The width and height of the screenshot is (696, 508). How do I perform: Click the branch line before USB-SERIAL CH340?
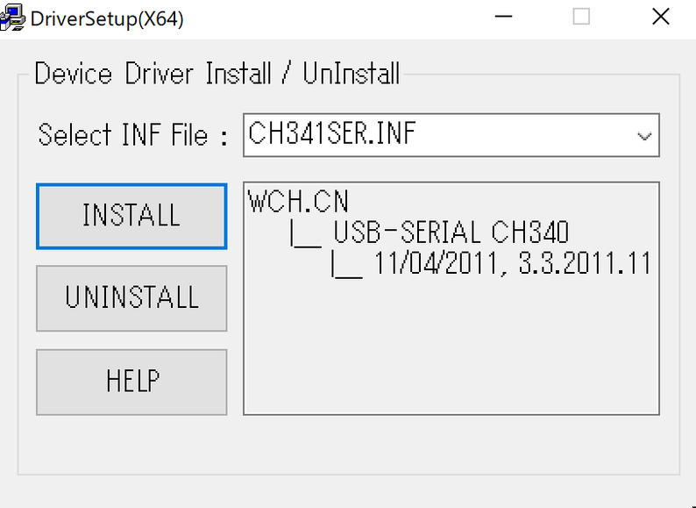[x=302, y=234]
